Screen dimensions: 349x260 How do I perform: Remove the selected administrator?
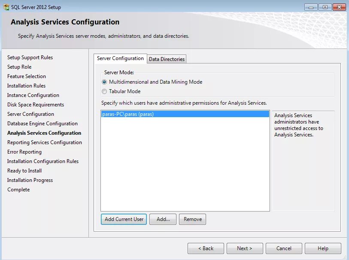tap(192, 219)
